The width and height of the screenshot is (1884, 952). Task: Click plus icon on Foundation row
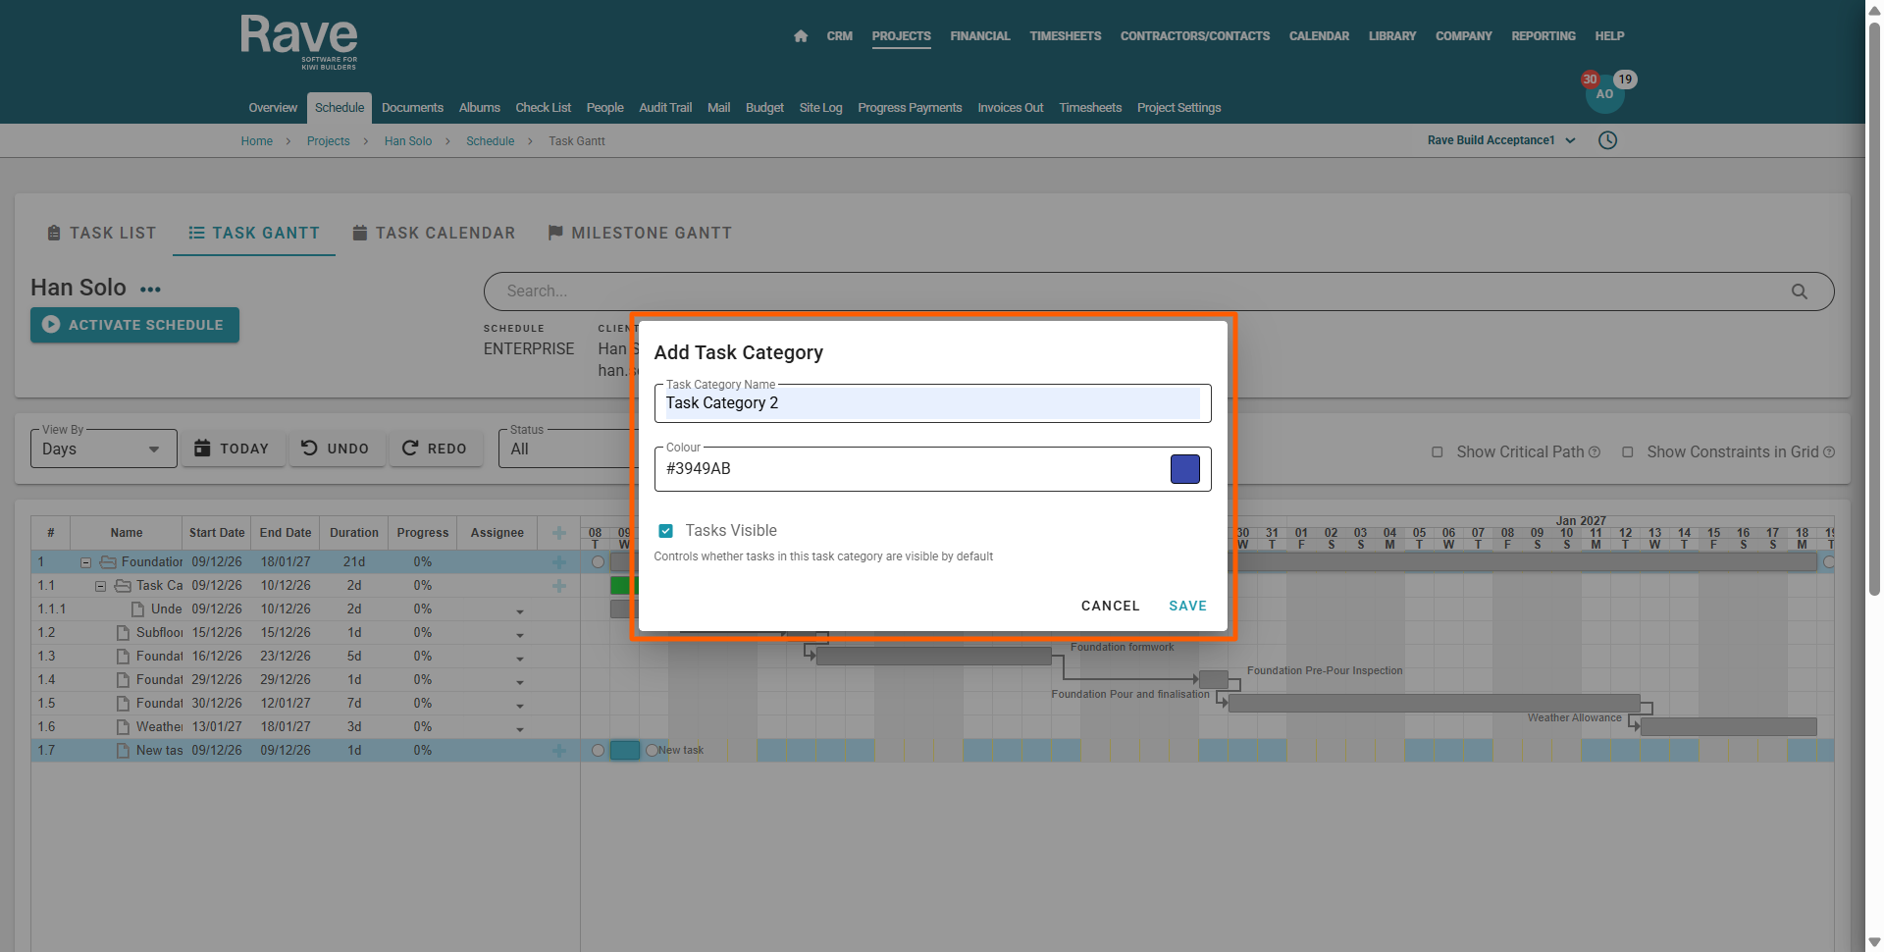(558, 562)
